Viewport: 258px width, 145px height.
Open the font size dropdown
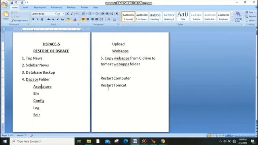64,14
